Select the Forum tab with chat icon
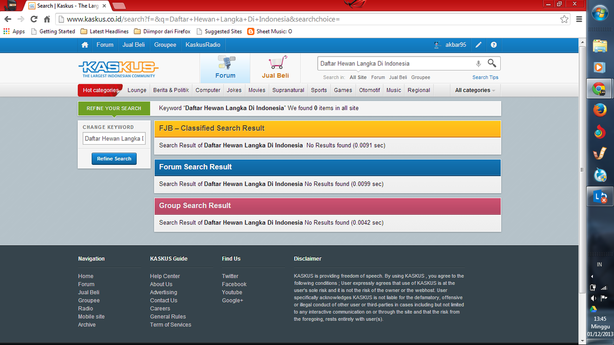This screenshot has height=345, width=614. tap(225, 68)
